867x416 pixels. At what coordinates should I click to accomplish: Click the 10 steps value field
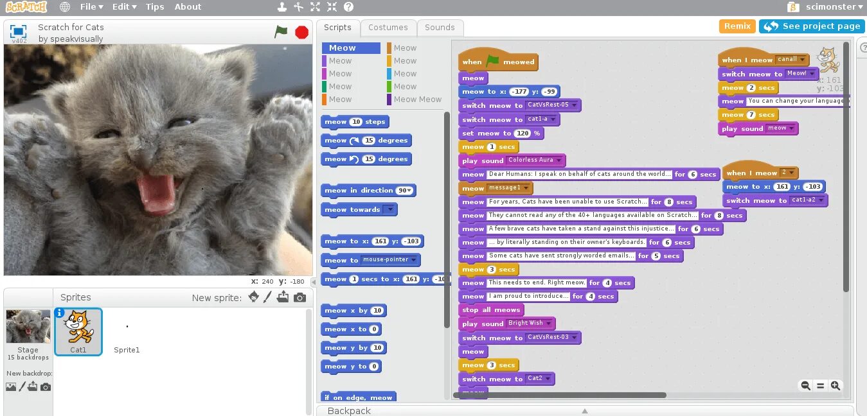356,121
